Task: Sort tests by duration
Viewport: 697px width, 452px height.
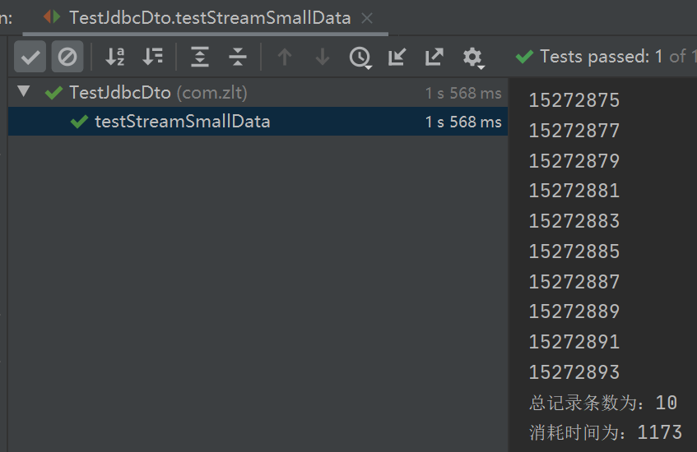Action: [152, 57]
